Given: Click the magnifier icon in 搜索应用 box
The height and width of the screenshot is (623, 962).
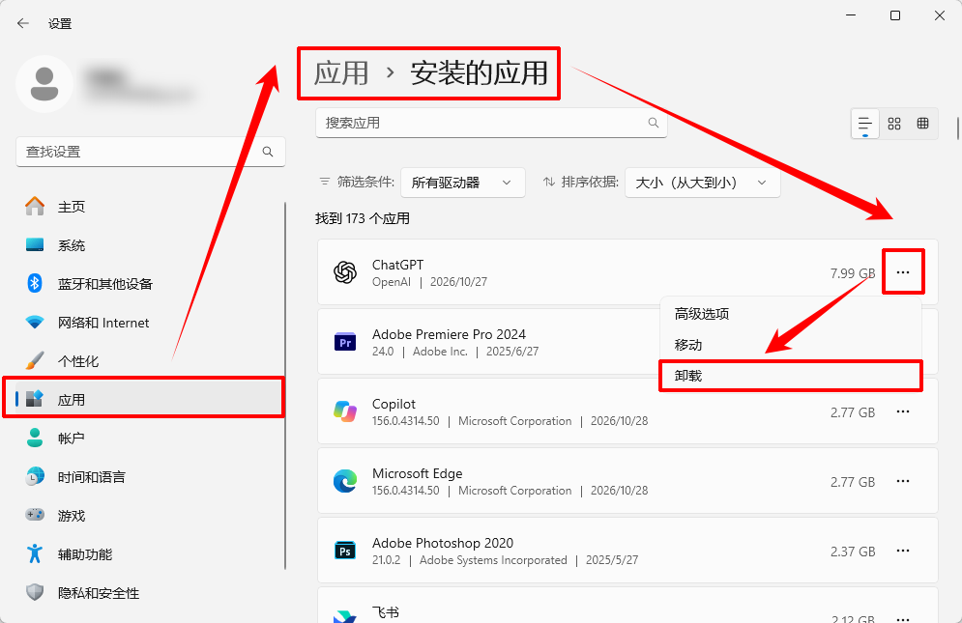Looking at the screenshot, I should tap(654, 123).
